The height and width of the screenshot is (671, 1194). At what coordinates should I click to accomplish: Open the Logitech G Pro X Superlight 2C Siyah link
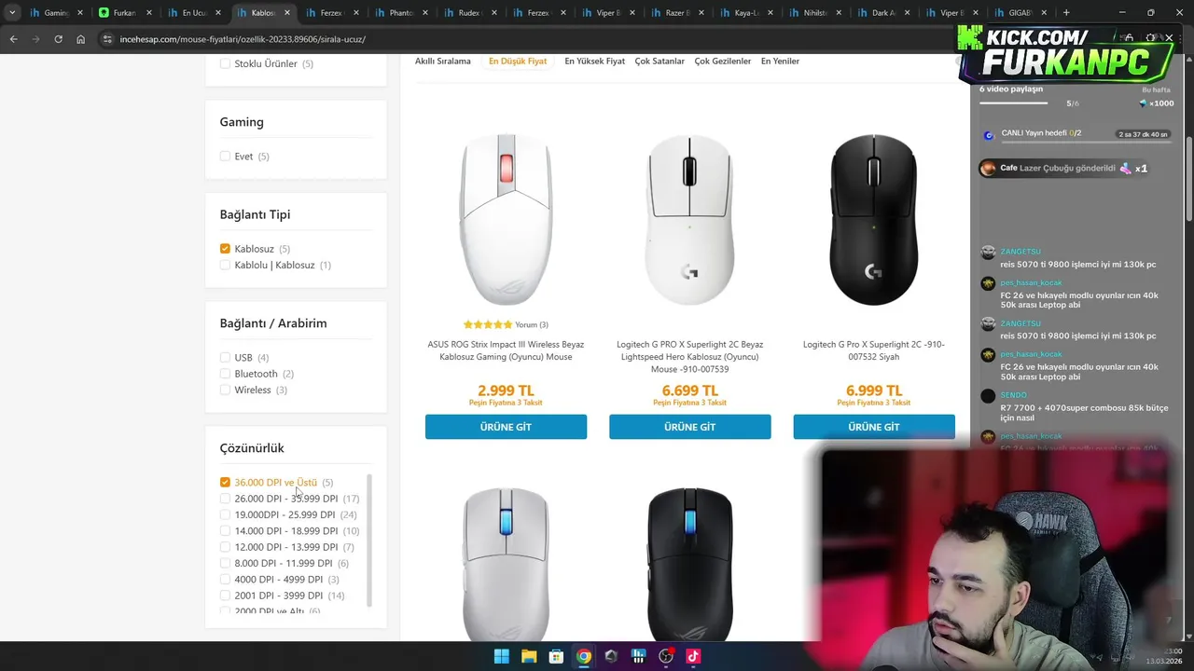[x=874, y=350]
